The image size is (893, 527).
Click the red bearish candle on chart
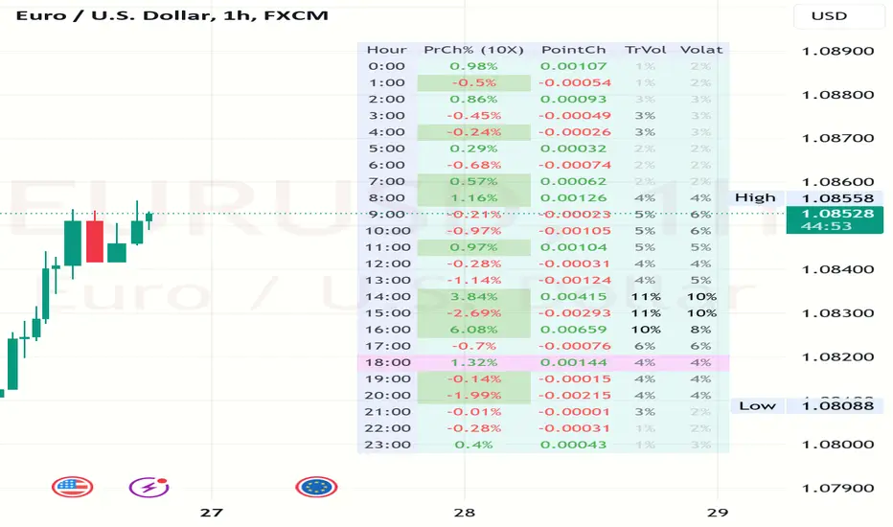pyautogui.click(x=94, y=241)
